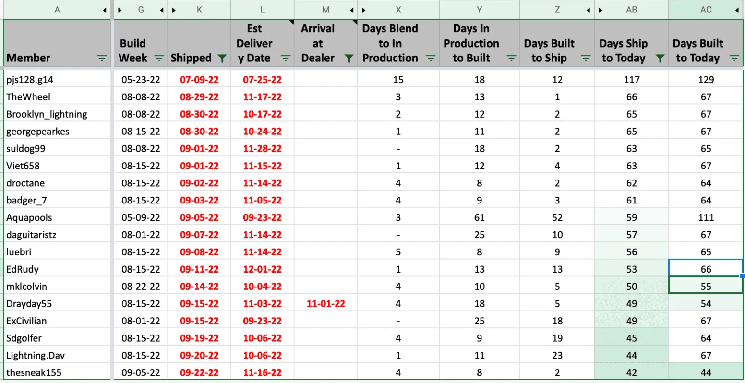Open the Arrival at Dealer filter icon
Image resolution: width=745 pixels, height=383 pixels.
[349, 58]
